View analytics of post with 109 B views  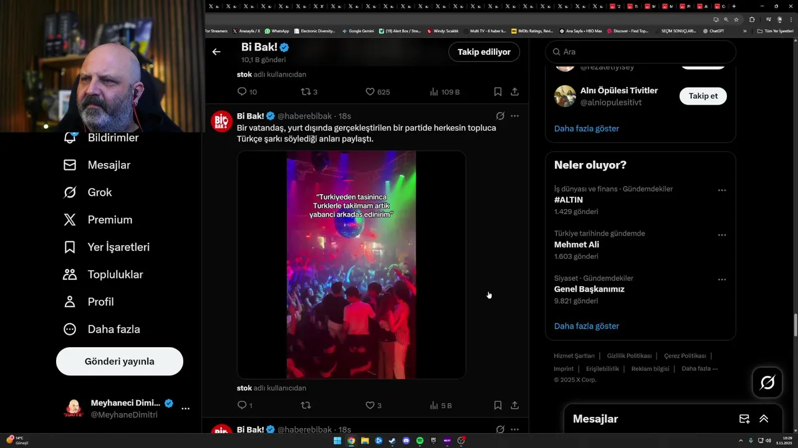(x=445, y=91)
